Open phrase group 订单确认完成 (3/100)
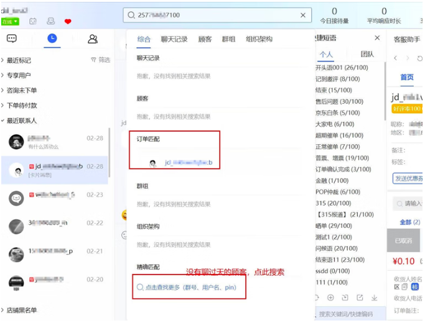This screenshot has width=425, height=323. coord(343,170)
